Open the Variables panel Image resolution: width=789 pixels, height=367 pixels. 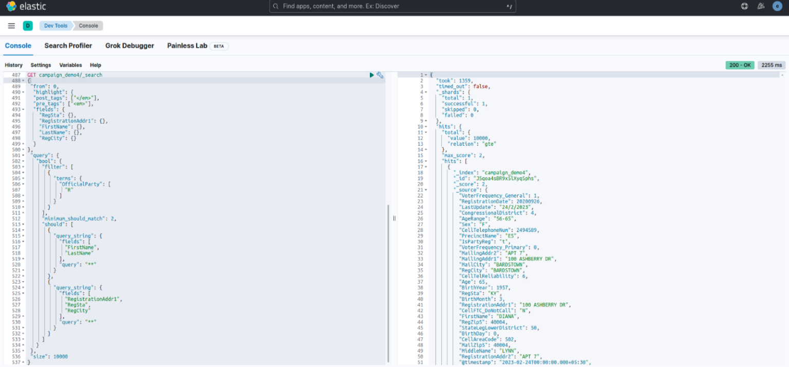coord(70,65)
